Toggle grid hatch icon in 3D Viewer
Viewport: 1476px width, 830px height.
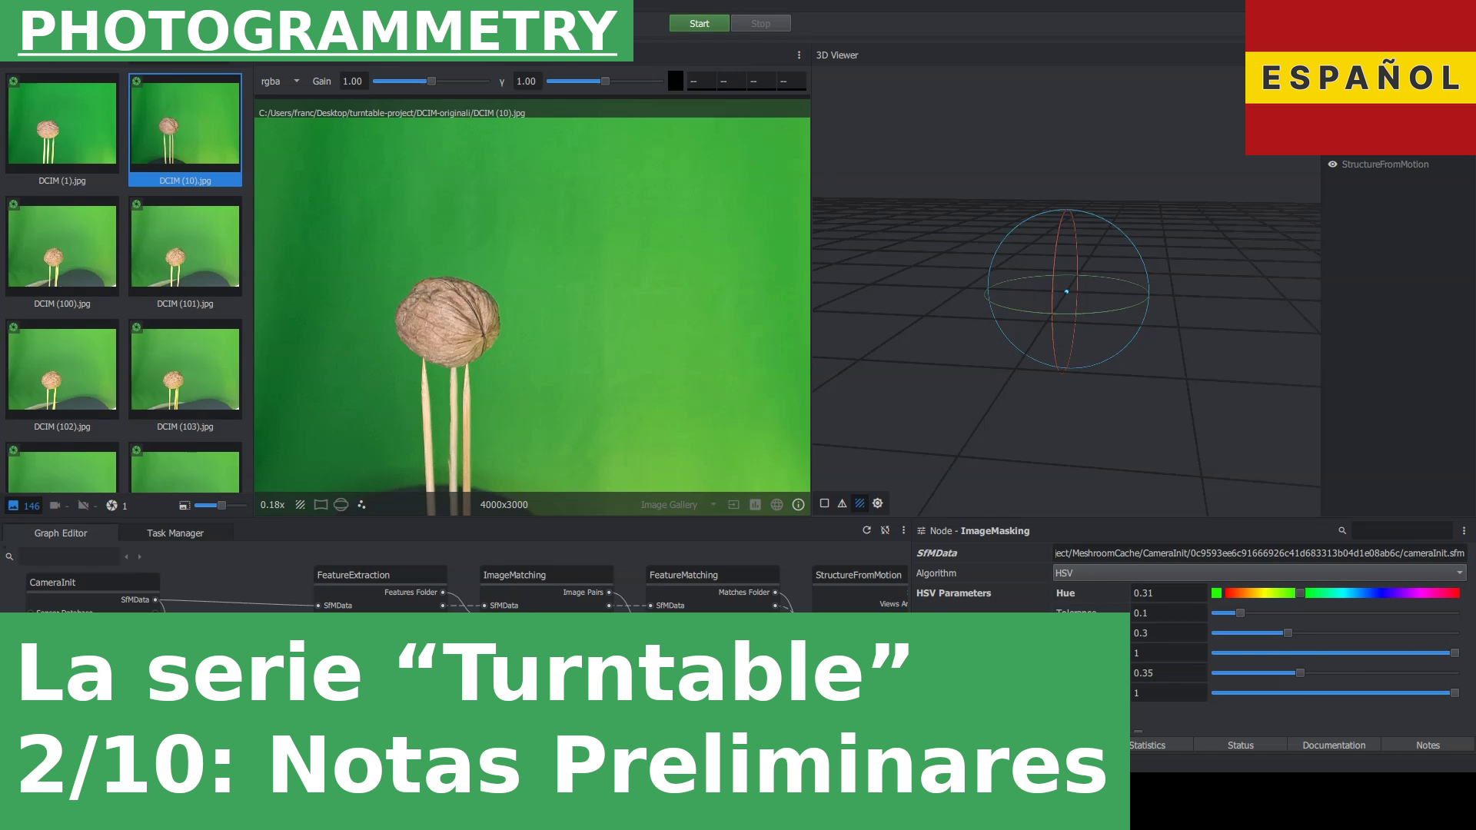click(x=859, y=503)
